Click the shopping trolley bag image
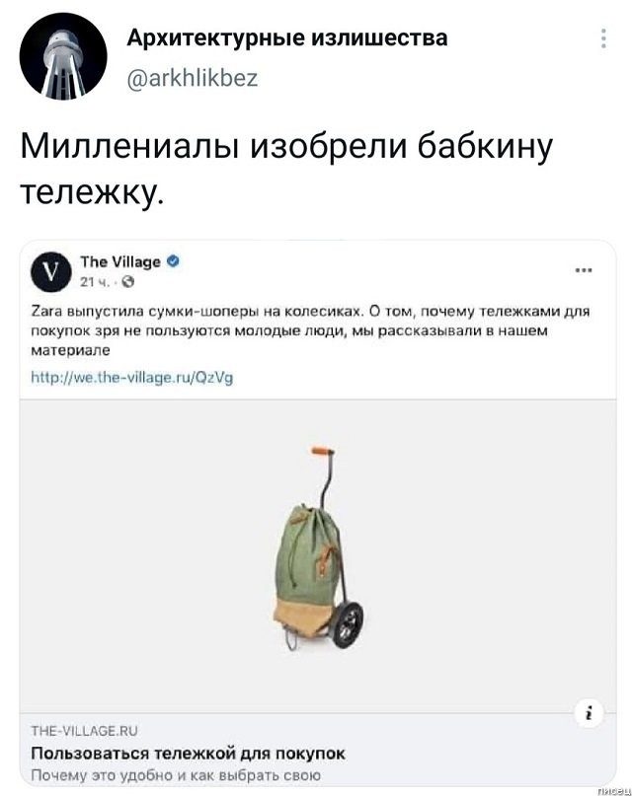The height and width of the screenshot is (796, 632). click(x=320, y=548)
